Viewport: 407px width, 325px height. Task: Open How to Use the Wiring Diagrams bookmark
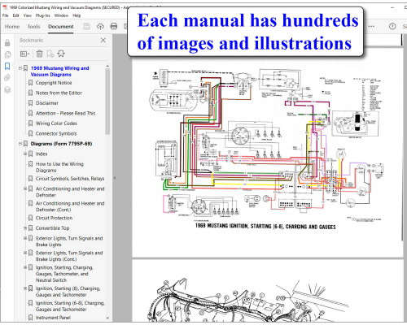[x=59, y=167]
